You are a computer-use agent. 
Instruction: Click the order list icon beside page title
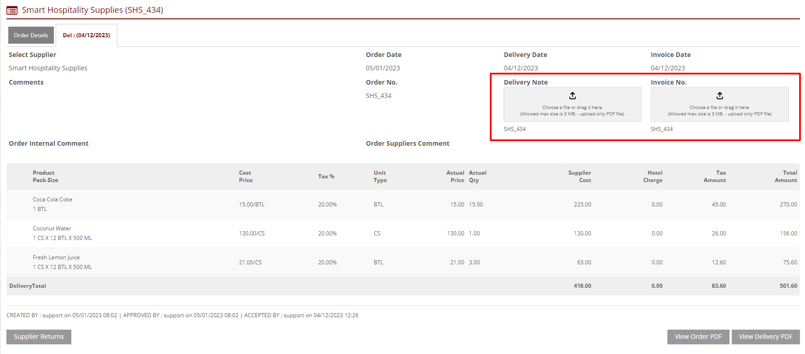coord(12,10)
